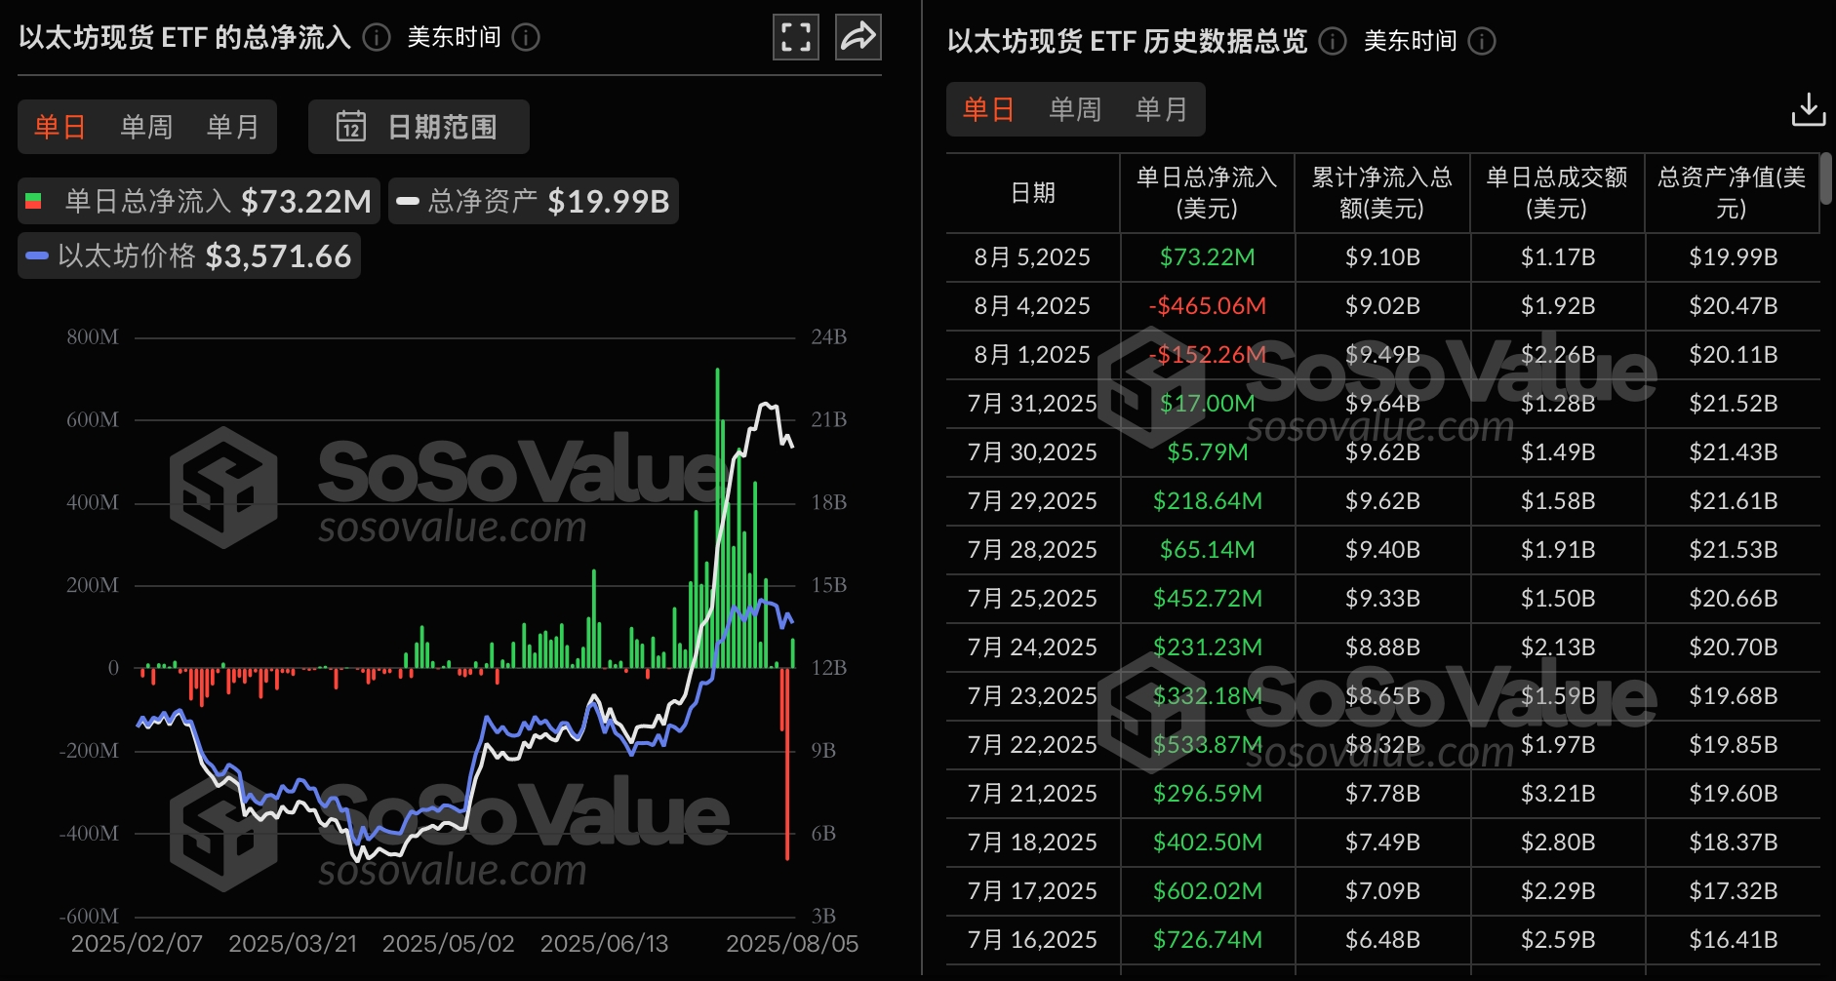
Task: Click the $21.61B net asset cell
Action: click(1733, 501)
